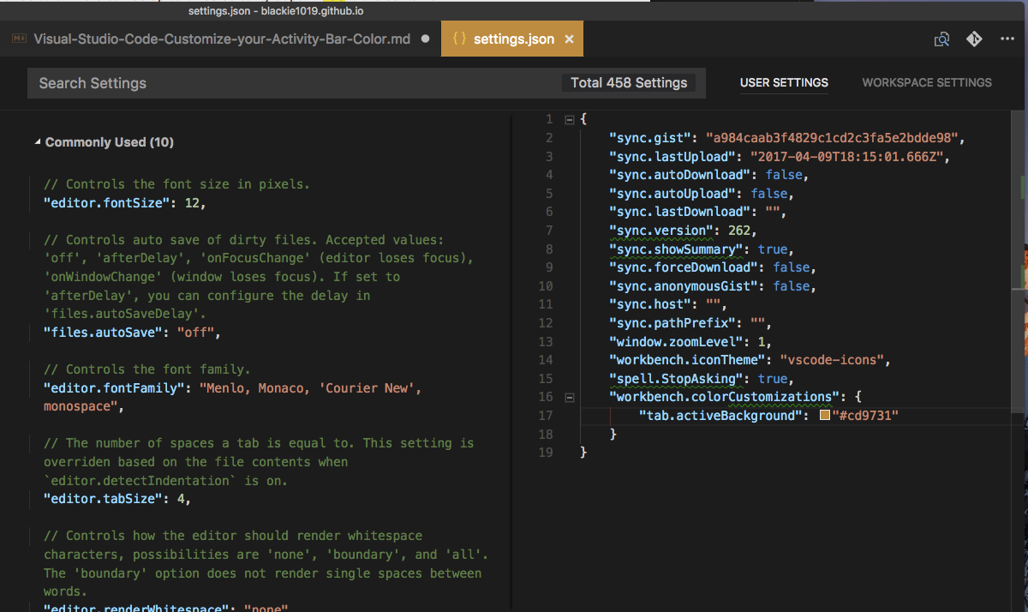Close the settings.json tab
1028x612 pixels.
pyautogui.click(x=570, y=39)
